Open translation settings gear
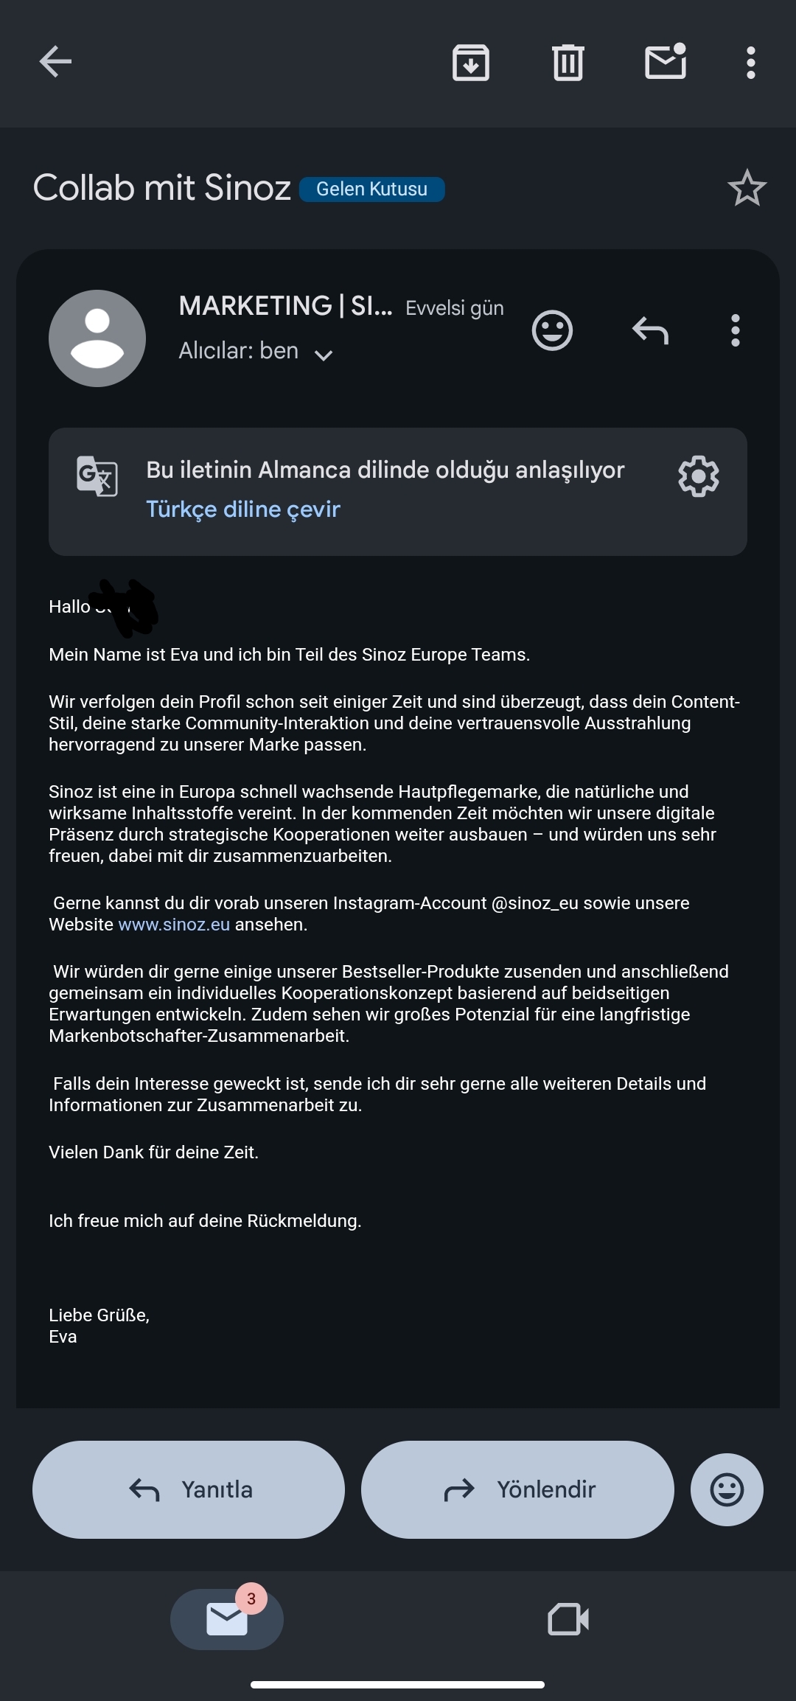 pos(699,476)
